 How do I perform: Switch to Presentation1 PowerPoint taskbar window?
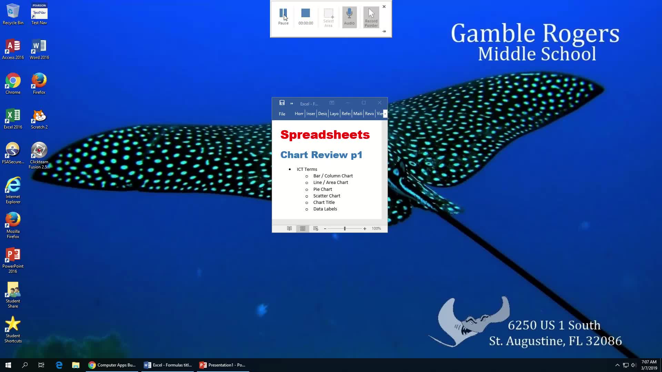[223, 365]
